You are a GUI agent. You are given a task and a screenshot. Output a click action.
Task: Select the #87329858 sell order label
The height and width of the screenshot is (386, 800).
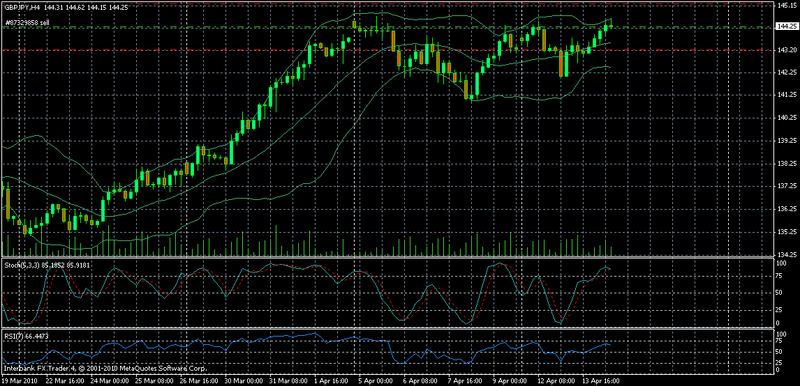point(27,23)
